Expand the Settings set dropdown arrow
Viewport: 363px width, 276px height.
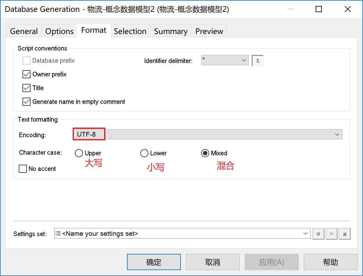305,234
